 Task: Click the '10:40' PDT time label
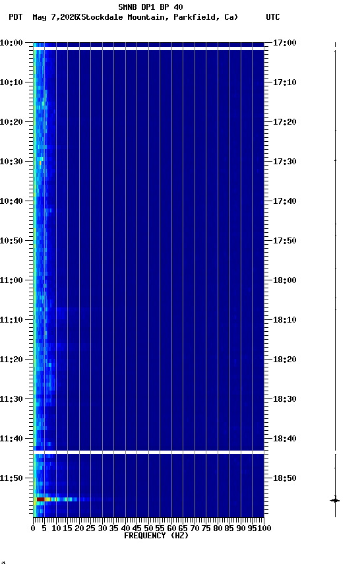11,201
